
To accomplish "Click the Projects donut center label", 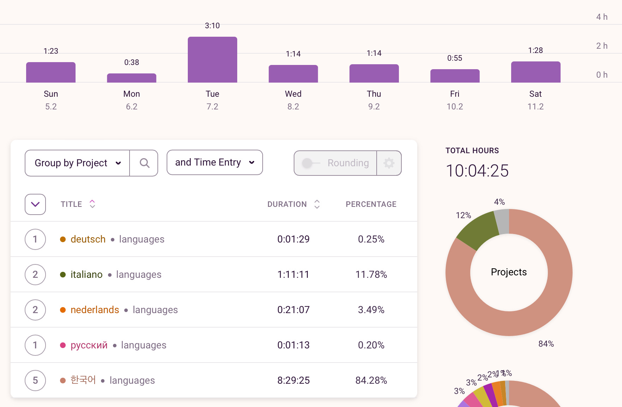I will point(509,272).
